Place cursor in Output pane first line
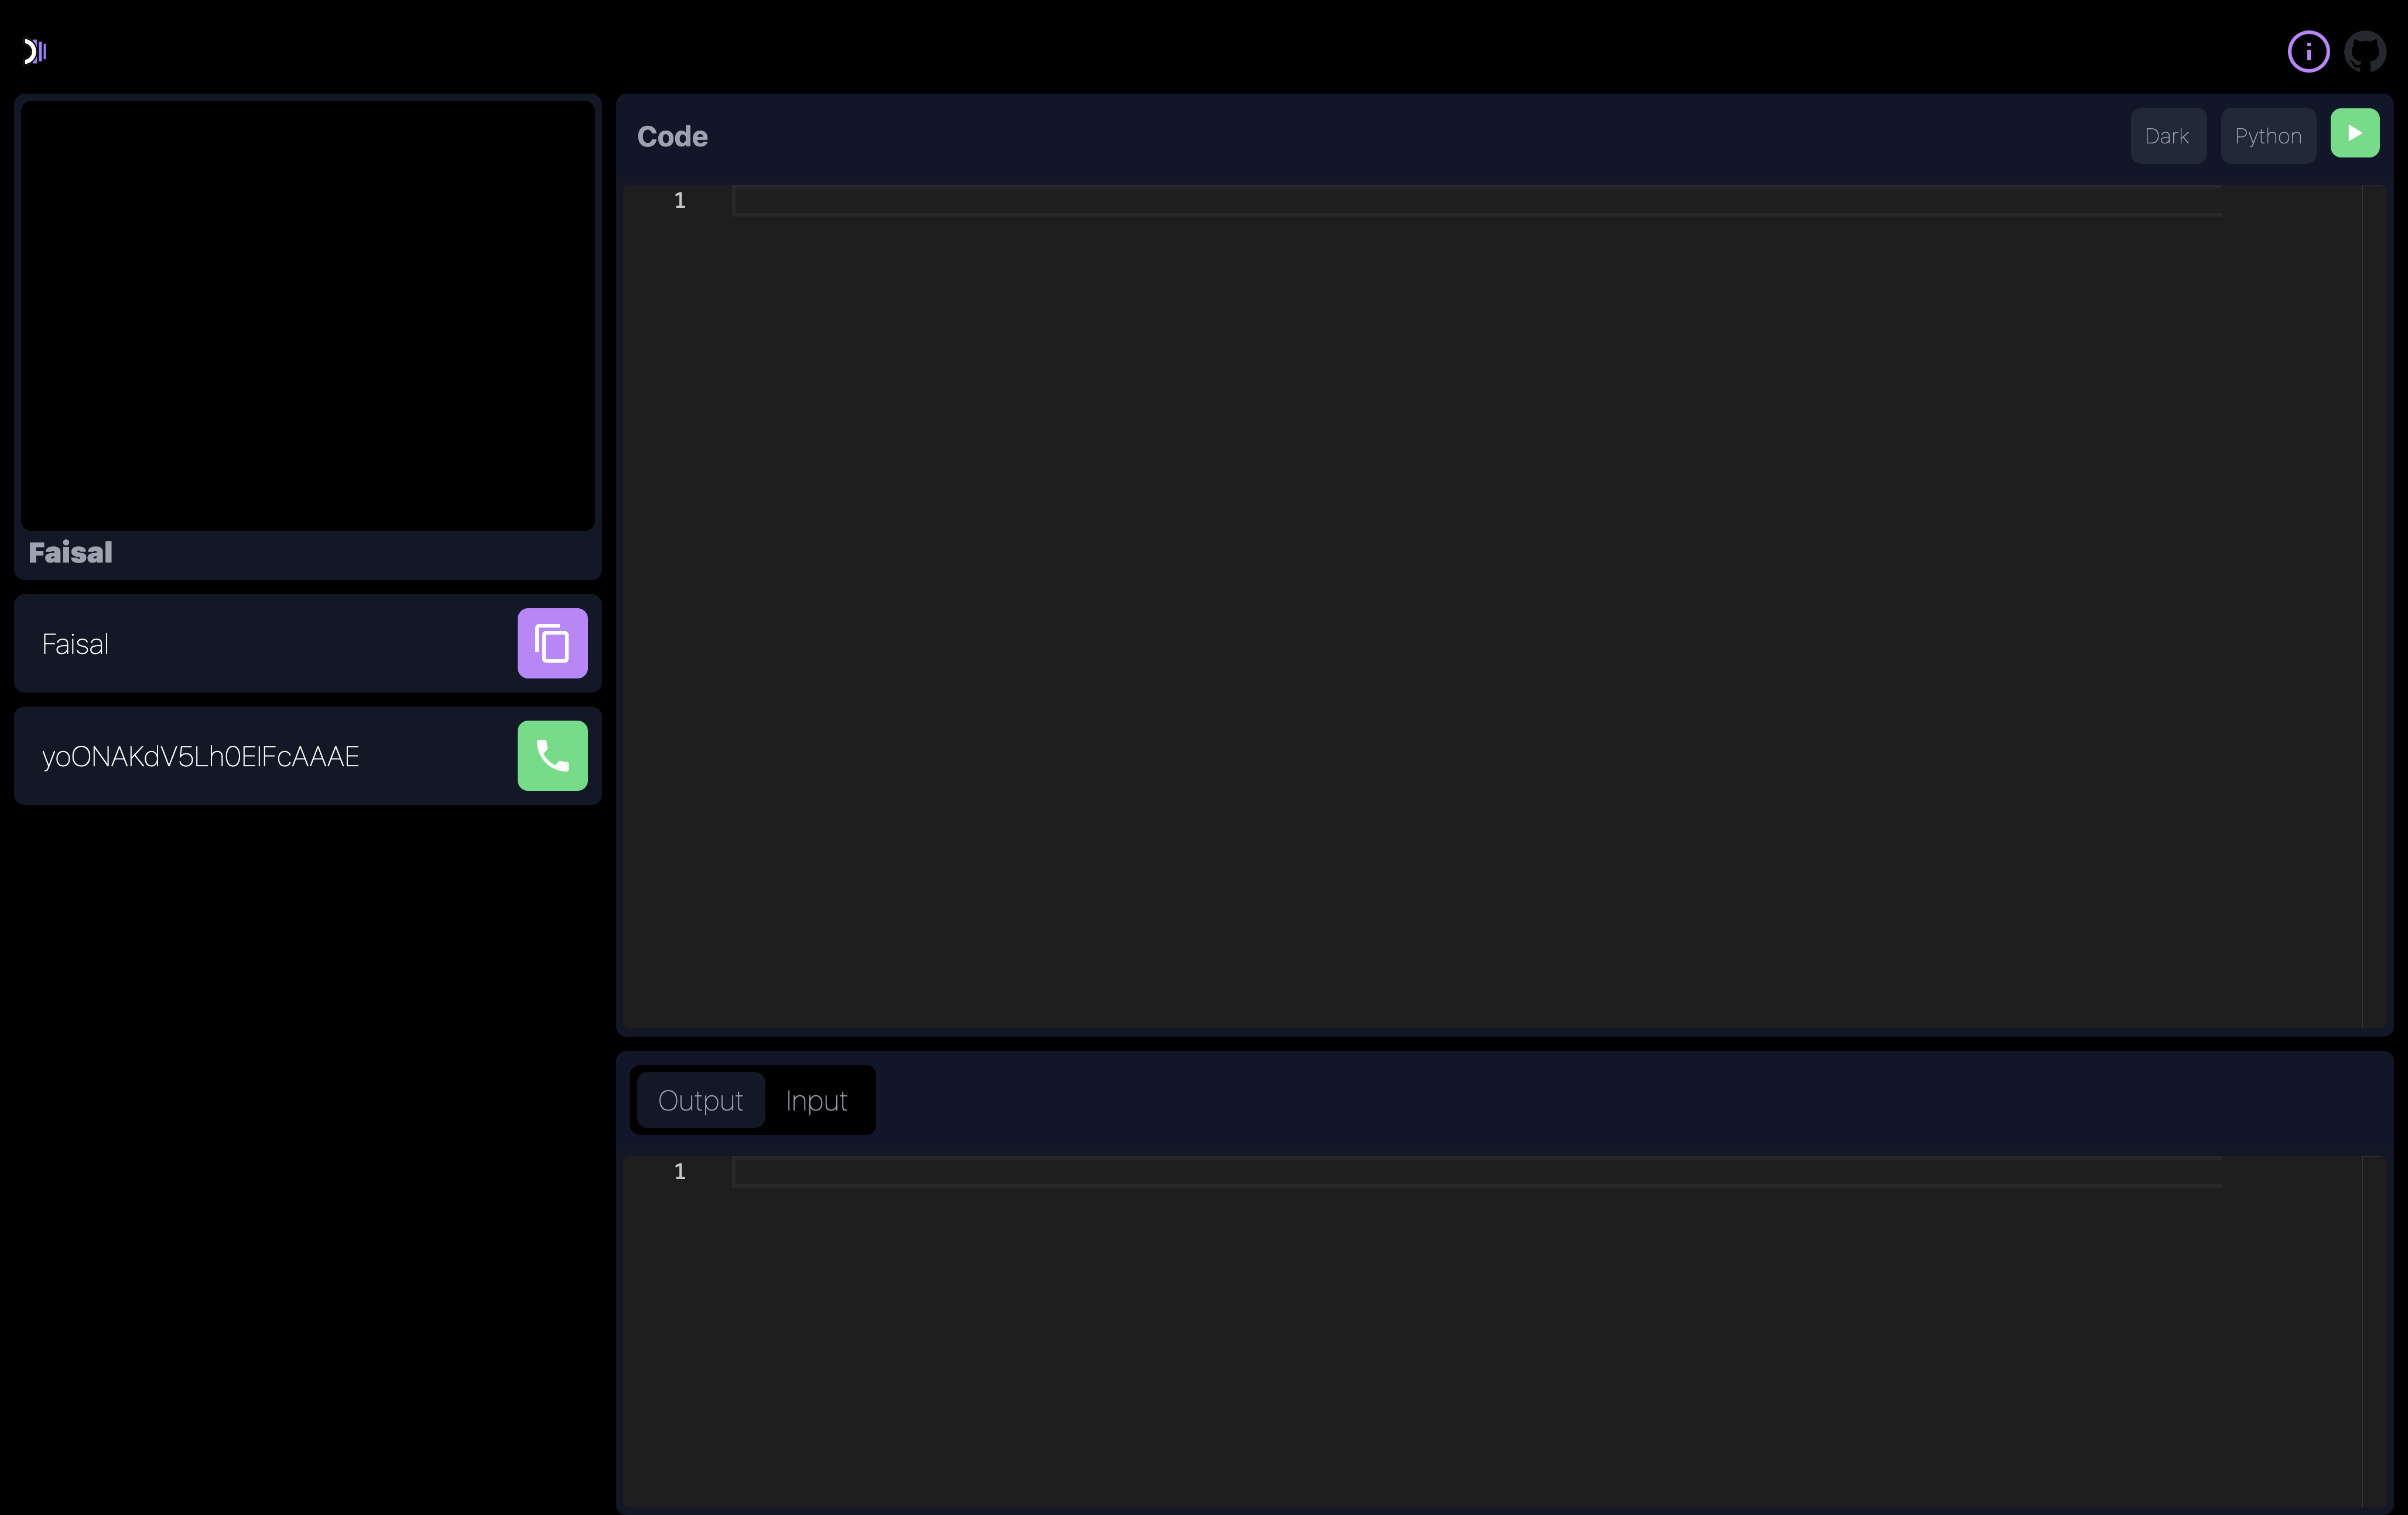This screenshot has height=1515, width=2408. tap(1400, 1172)
